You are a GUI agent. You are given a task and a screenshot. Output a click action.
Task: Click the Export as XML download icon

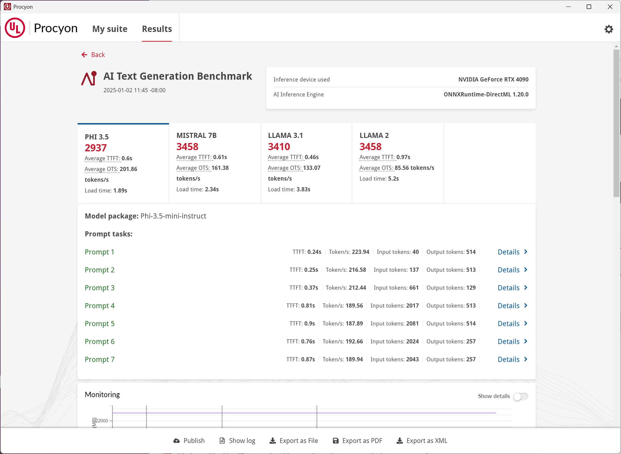(x=400, y=441)
